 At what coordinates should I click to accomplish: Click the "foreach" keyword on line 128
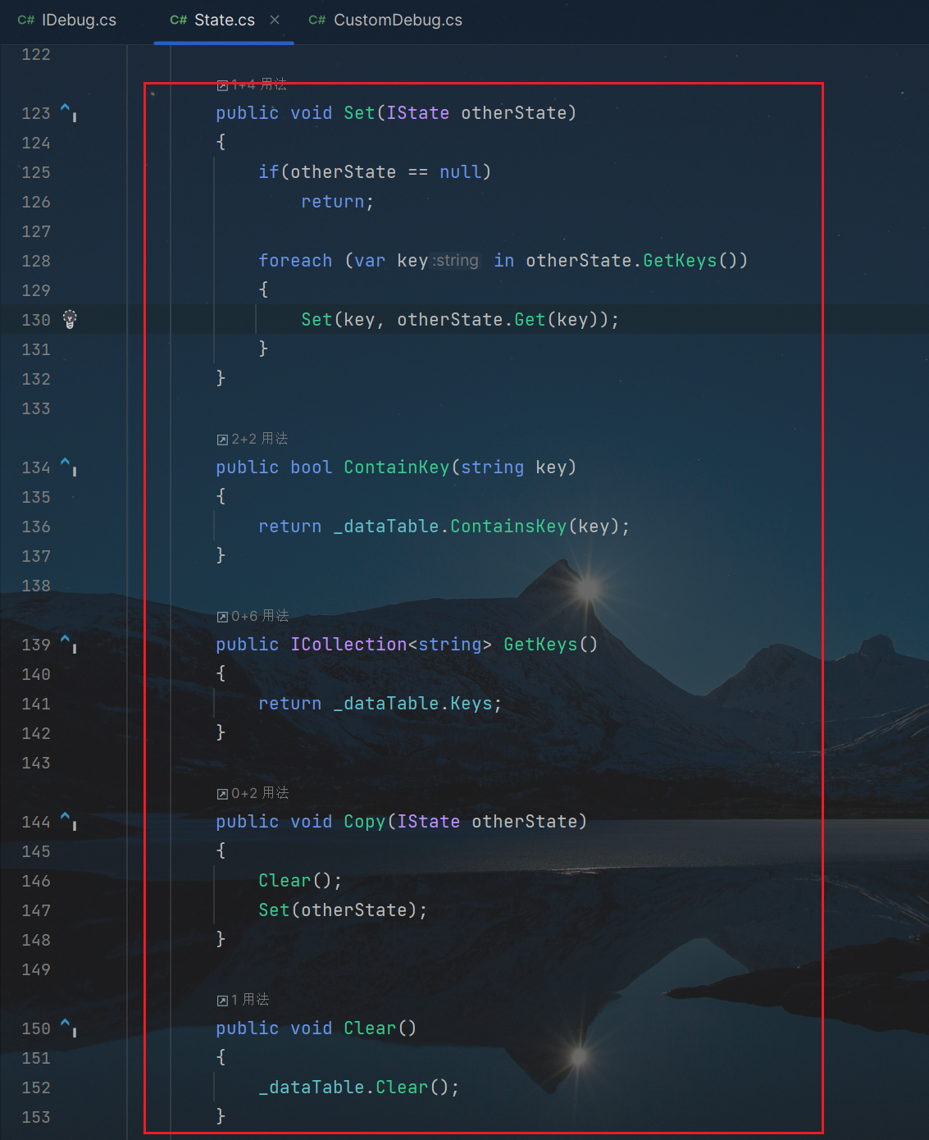pyautogui.click(x=295, y=260)
